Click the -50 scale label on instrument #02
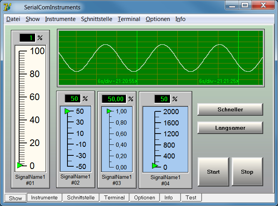Viewport: 278px width, 206px height. (x=81, y=167)
